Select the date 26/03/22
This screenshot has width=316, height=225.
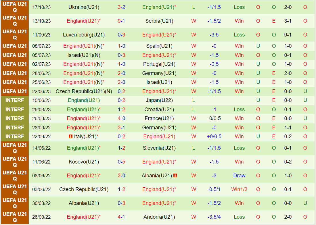(41, 217)
